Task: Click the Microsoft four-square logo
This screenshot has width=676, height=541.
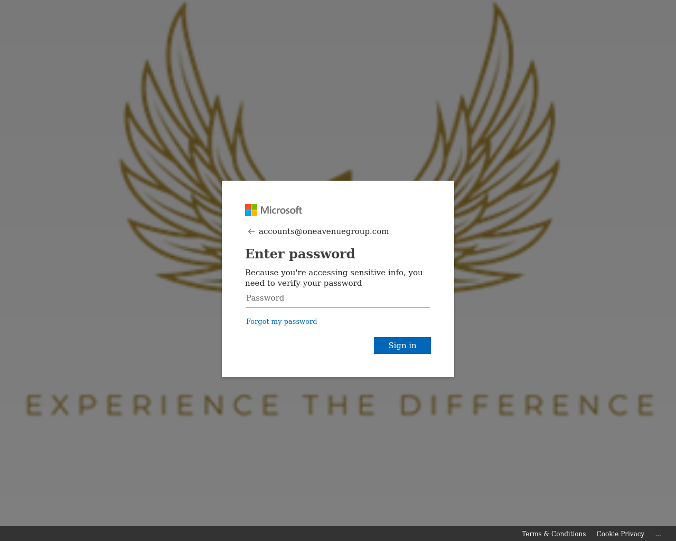Action: (251, 210)
